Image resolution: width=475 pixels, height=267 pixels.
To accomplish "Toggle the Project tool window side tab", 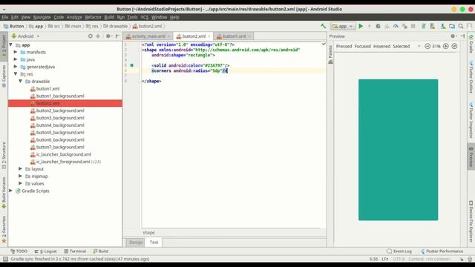I will pyautogui.click(x=4, y=46).
